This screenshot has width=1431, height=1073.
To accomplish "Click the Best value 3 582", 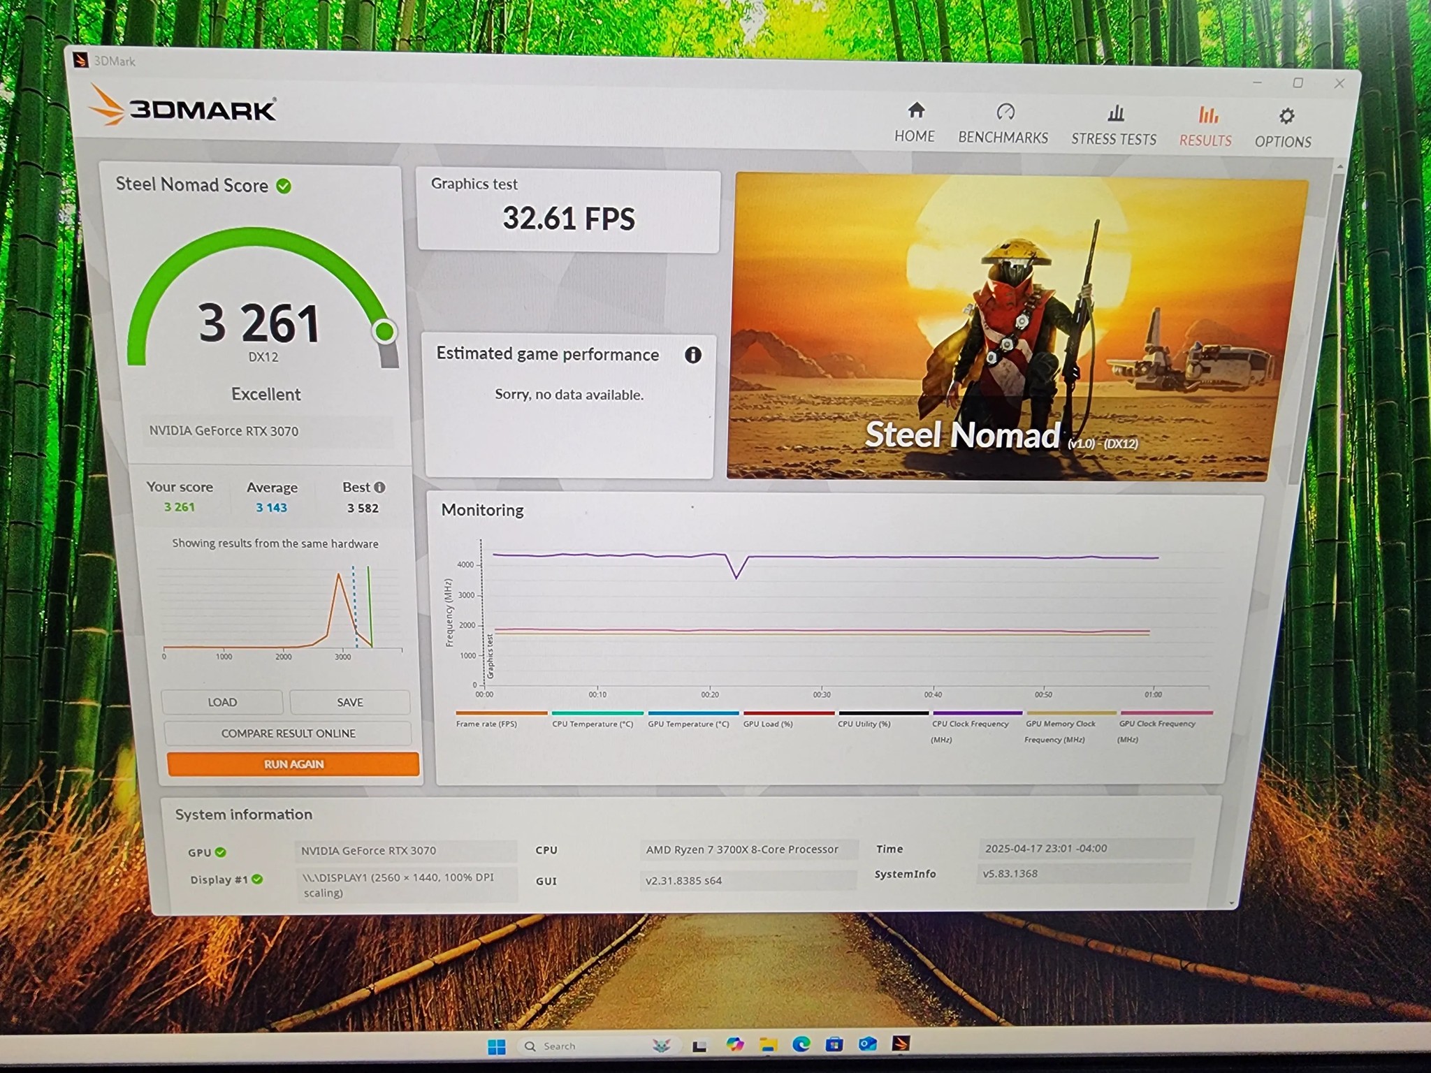I will click(363, 509).
